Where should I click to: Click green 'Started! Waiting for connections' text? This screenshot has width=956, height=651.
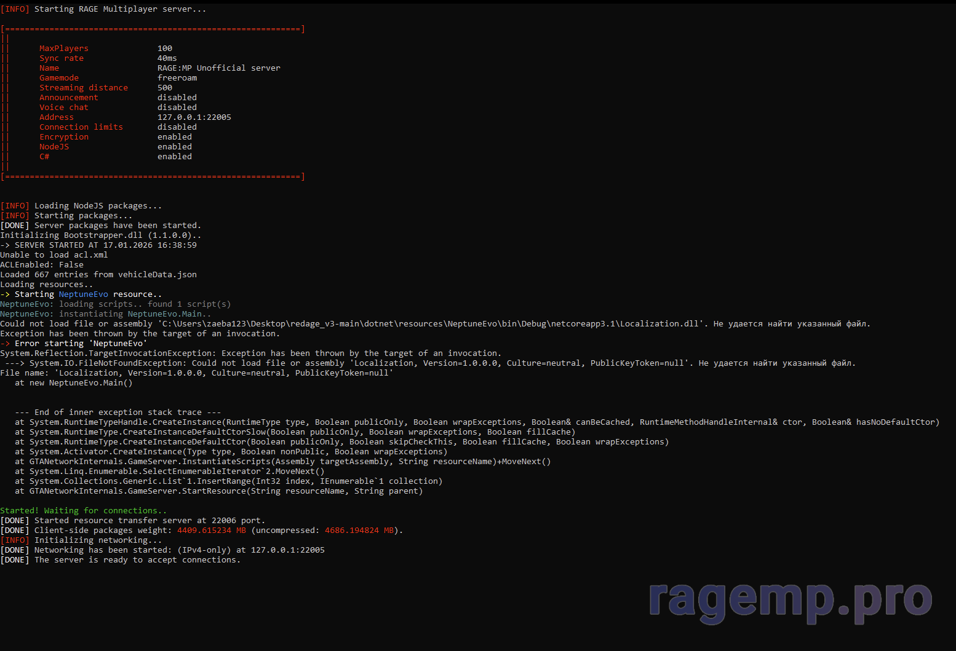[83, 511]
